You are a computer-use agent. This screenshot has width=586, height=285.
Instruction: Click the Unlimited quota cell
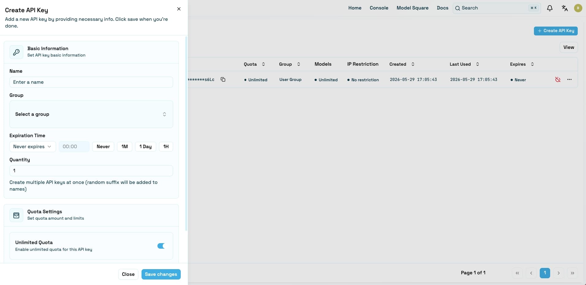(256, 80)
